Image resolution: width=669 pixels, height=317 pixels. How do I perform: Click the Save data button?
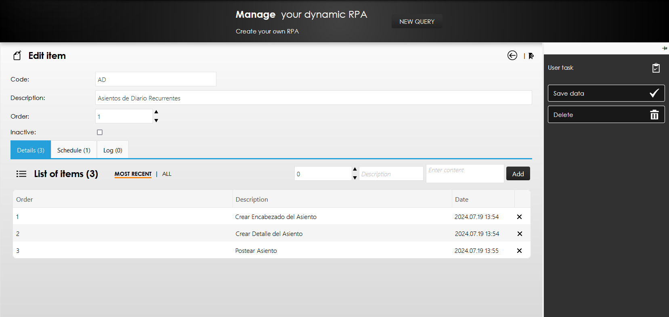606,93
